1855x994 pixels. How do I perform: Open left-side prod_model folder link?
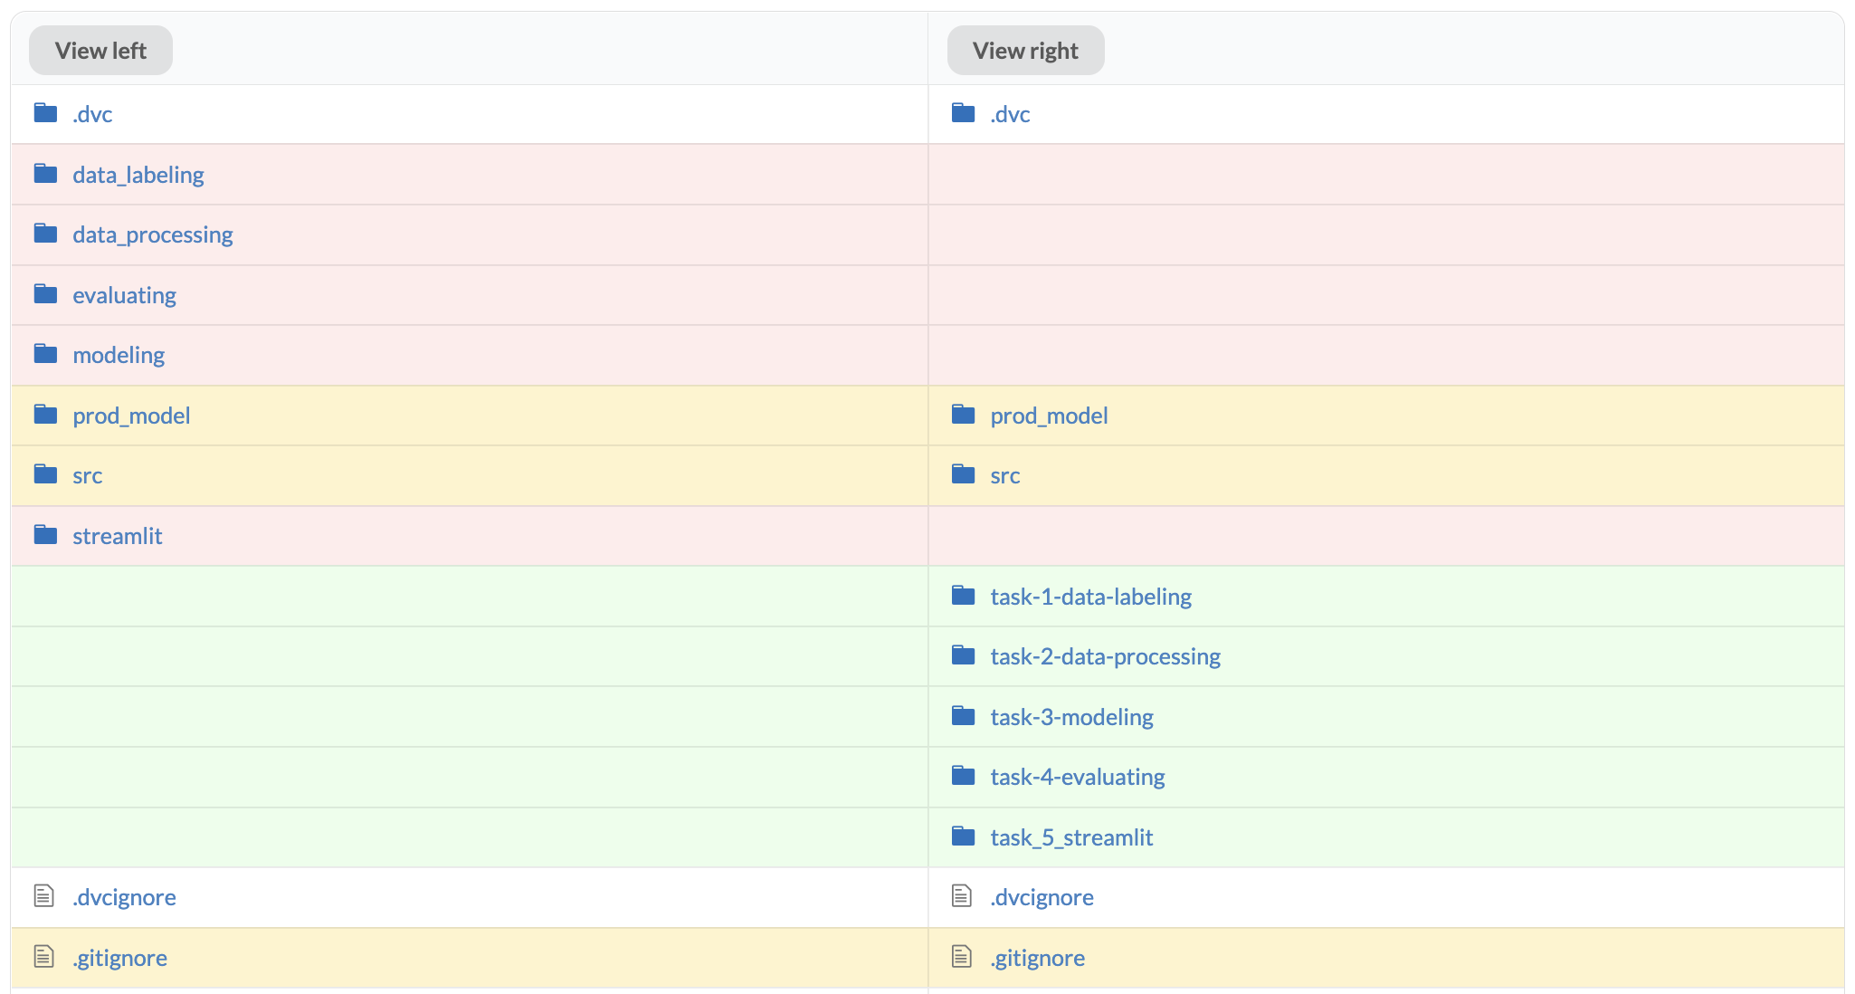pos(131,416)
